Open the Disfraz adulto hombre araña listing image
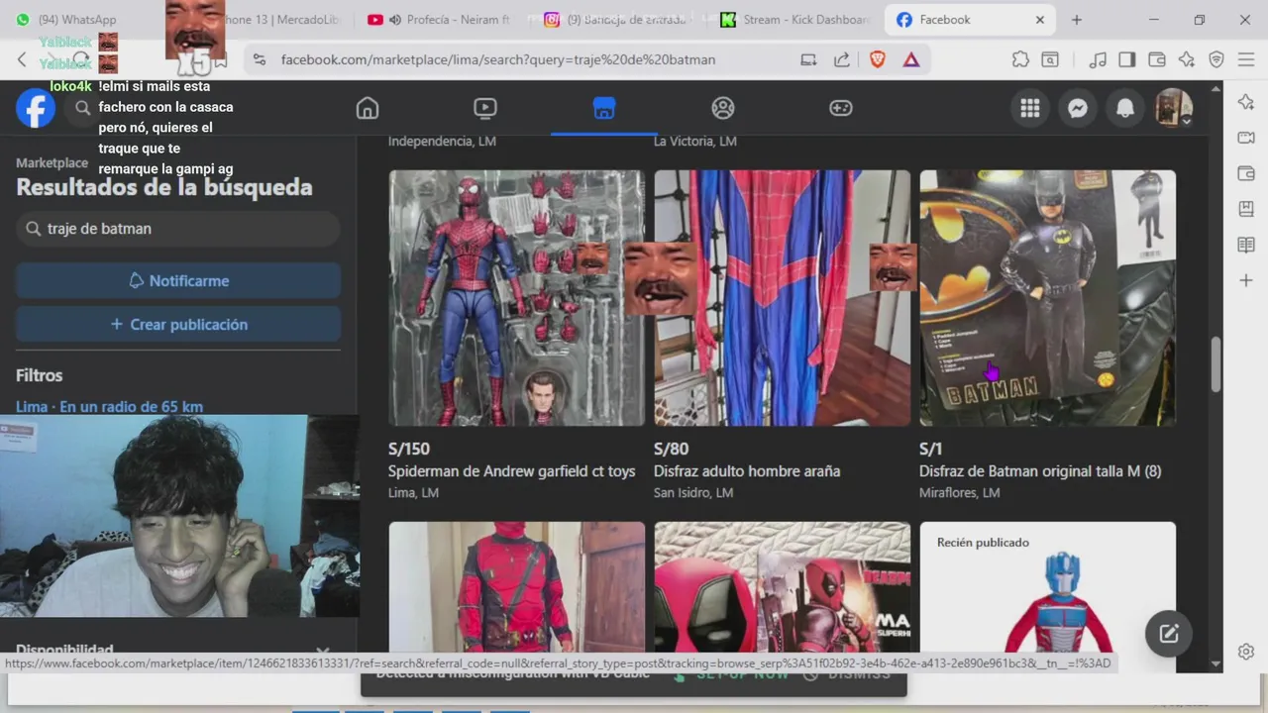1268x713 pixels. [782, 298]
